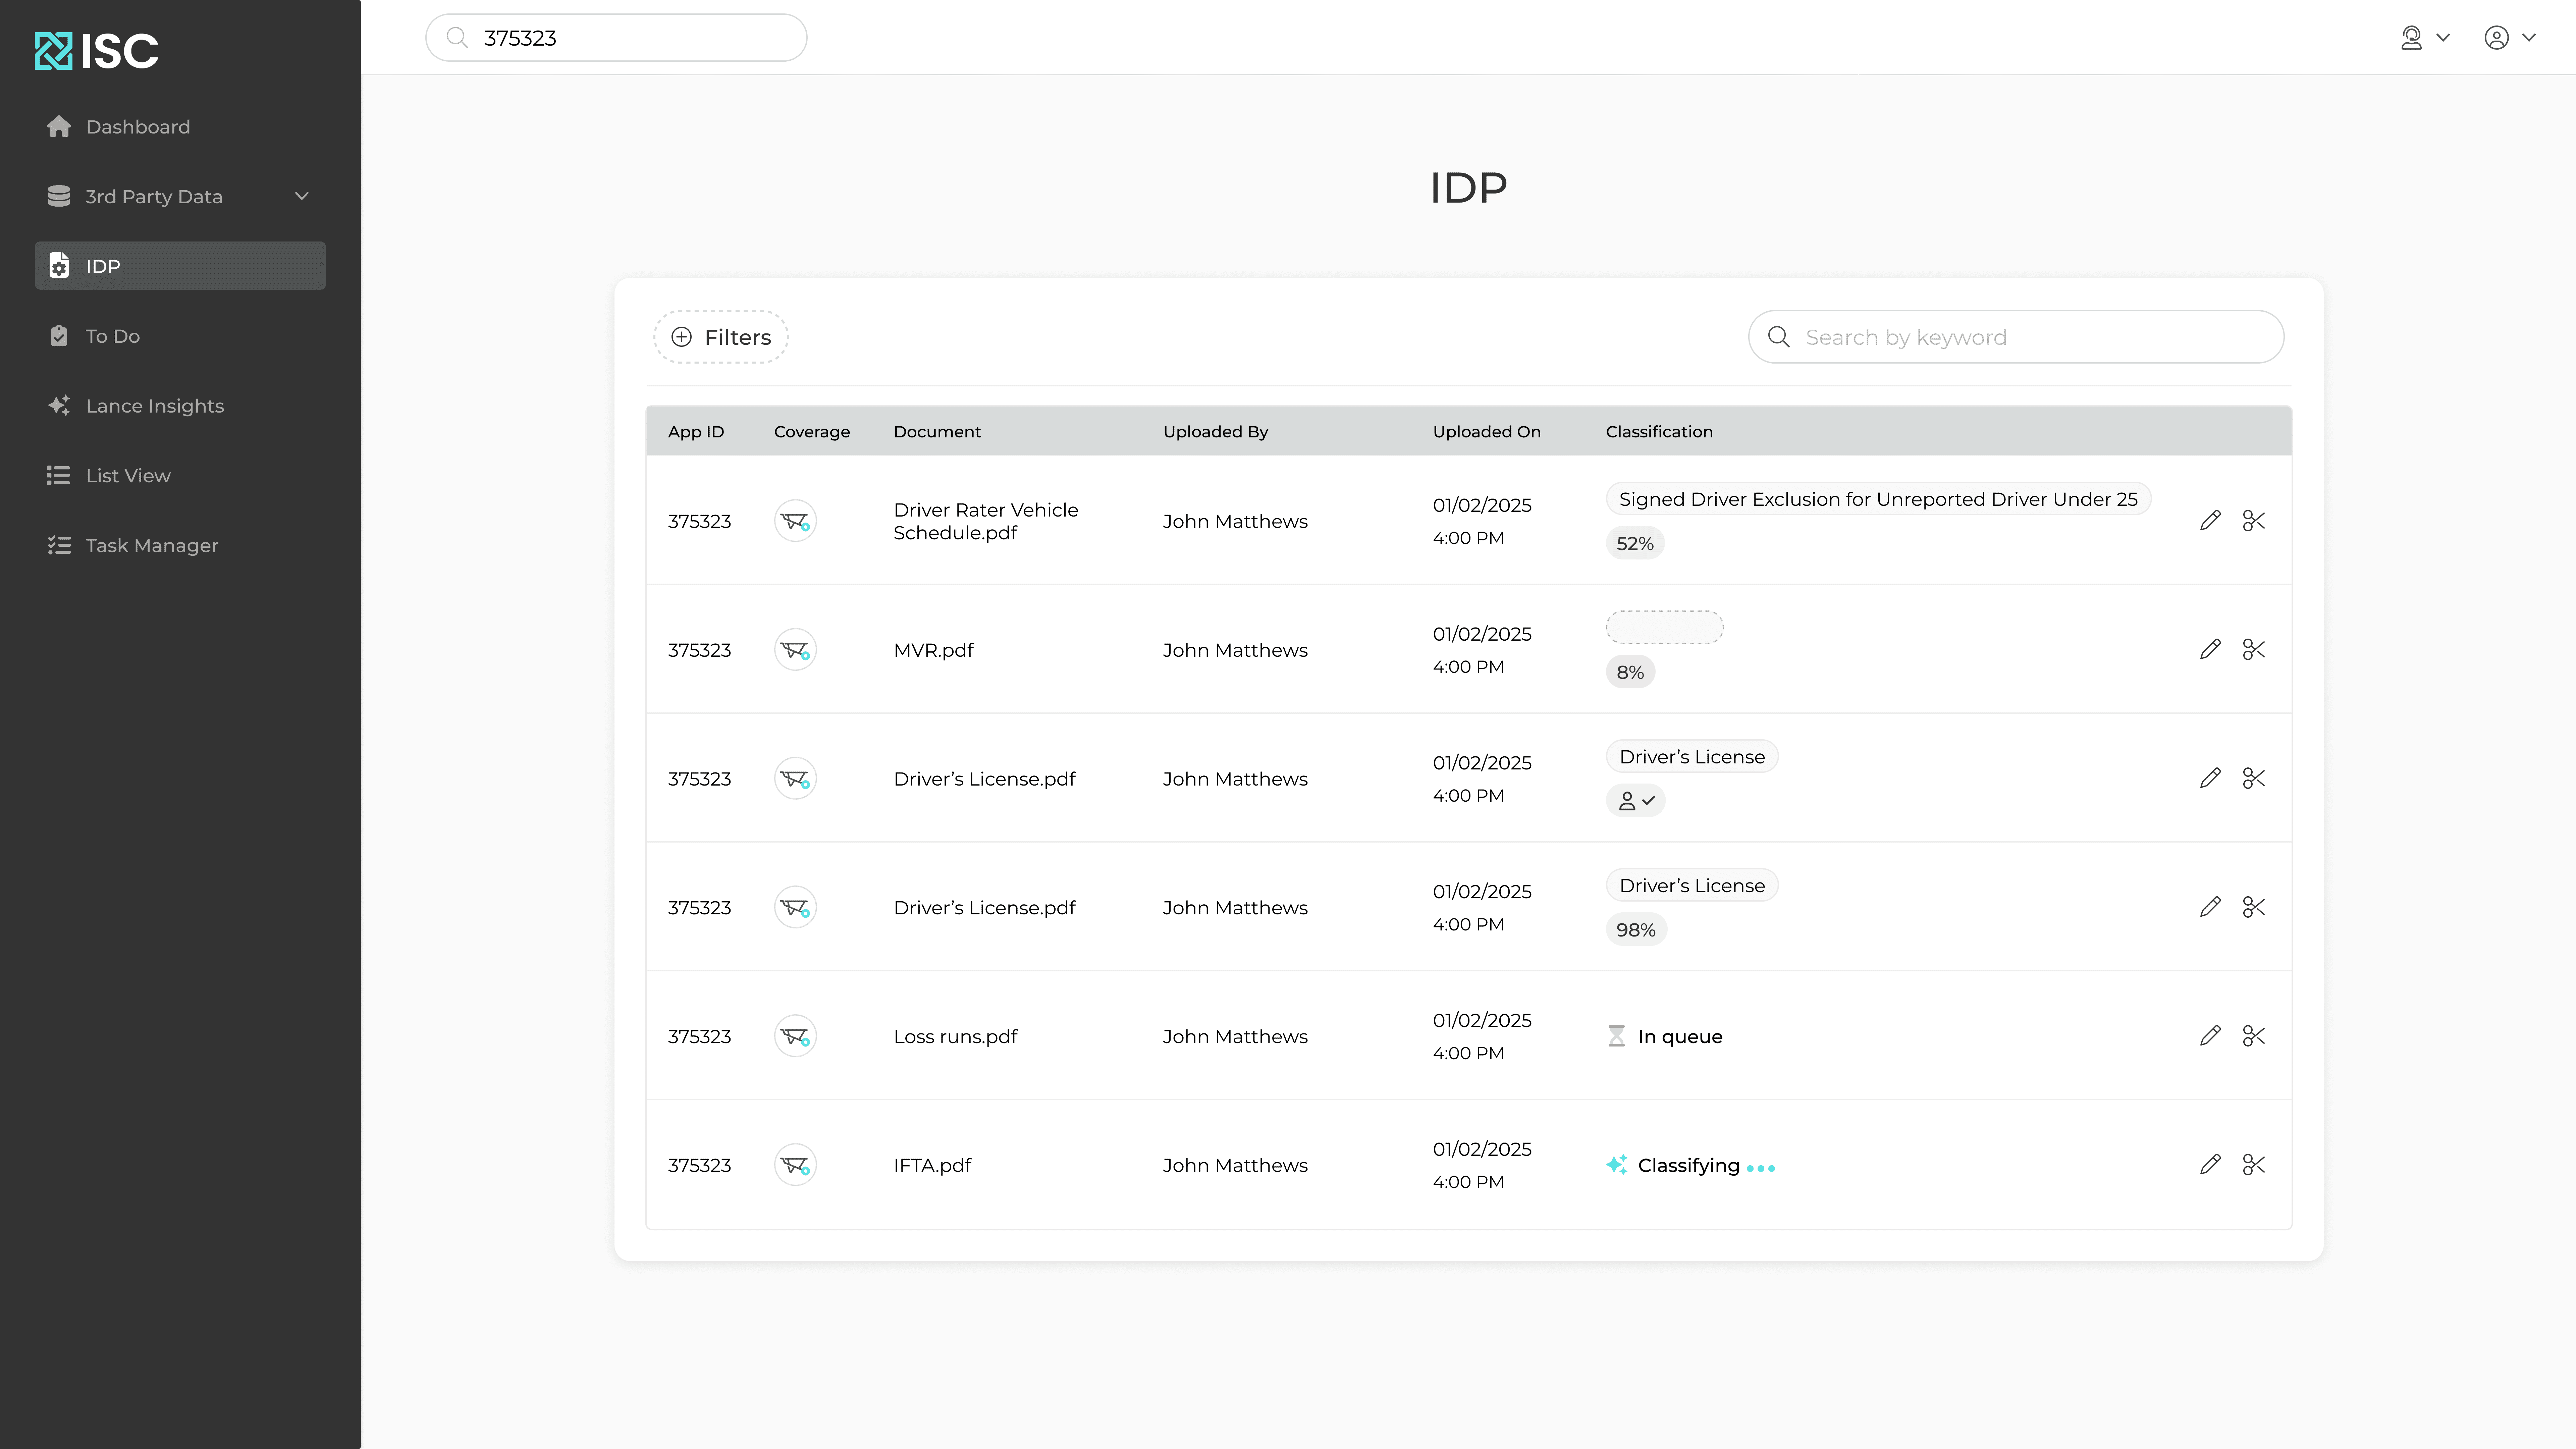2576x1449 pixels.
Task: Open Task Manager
Action: point(180,545)
